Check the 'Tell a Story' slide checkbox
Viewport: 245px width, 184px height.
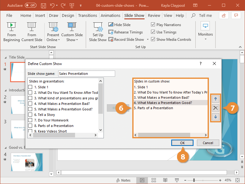coord(30,115)
